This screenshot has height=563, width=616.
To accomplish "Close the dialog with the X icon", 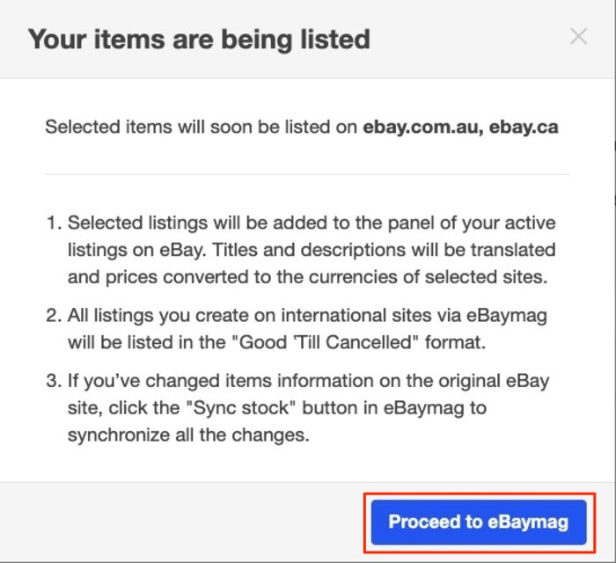I will (x=578, y=36).
